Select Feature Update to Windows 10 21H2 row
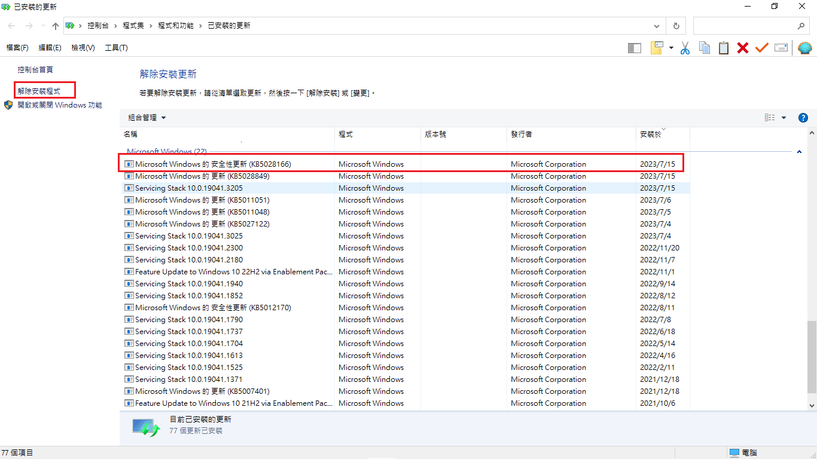The width and height of the screenshot is (817, 459). (x=404, y=403)
